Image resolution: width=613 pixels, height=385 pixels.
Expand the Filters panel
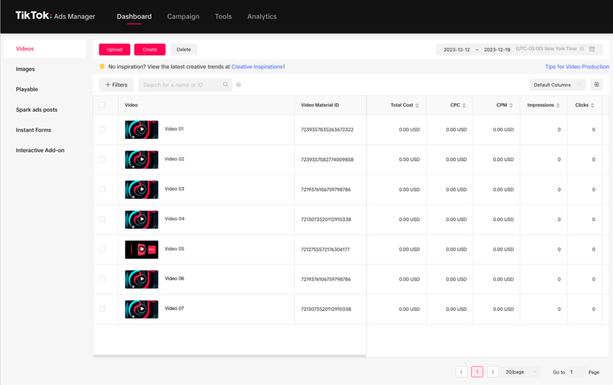tap(116, 85)
